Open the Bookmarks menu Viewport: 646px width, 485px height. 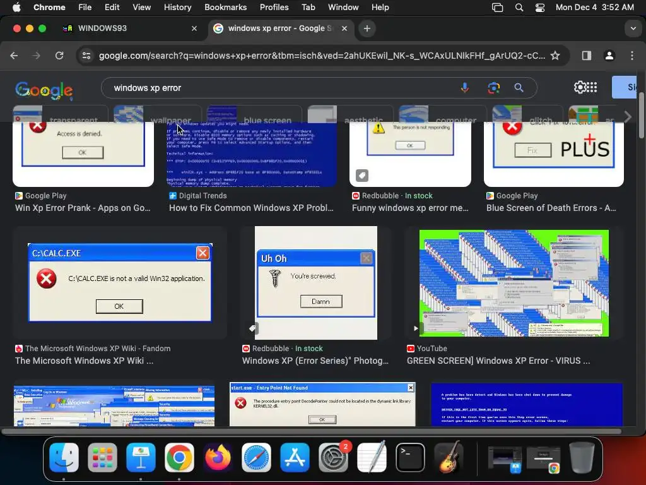point(225,7)
